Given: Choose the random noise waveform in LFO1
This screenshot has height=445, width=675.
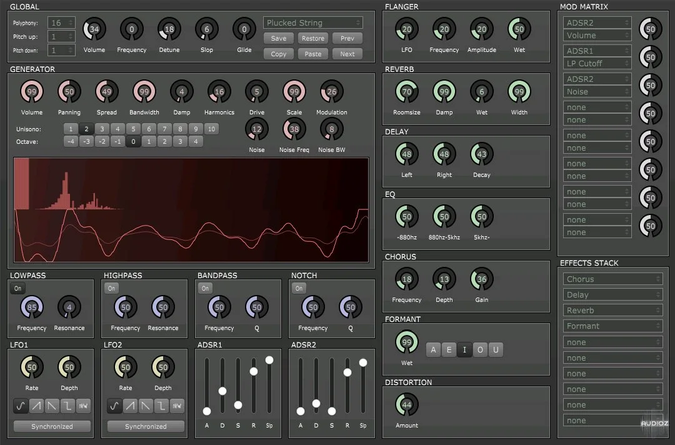Looking at the screenshot, I should tap(83, 406).
